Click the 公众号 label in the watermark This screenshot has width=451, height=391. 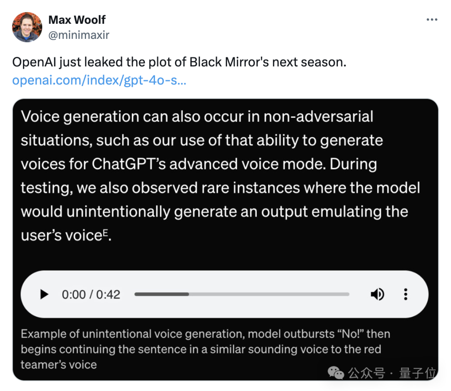pos(367,373)
